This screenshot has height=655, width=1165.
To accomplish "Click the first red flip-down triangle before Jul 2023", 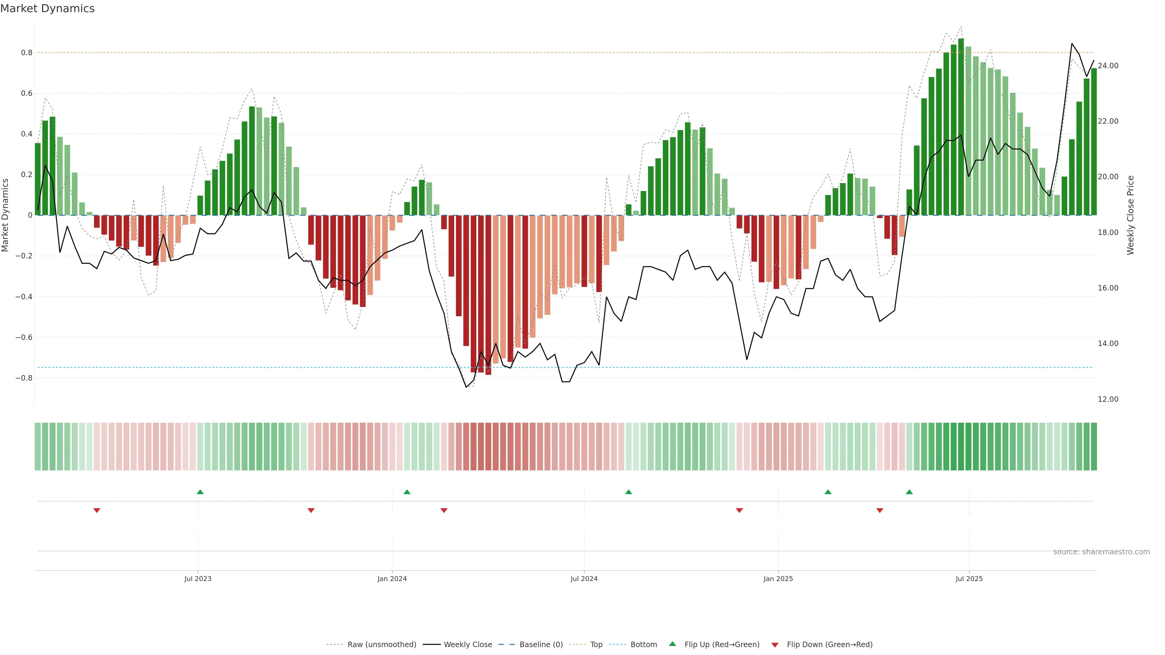I will (x=97, y=510).
